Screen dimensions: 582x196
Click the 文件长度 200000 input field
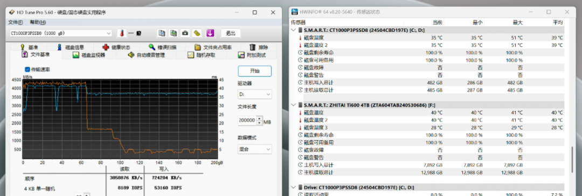[x=246, y=120]
